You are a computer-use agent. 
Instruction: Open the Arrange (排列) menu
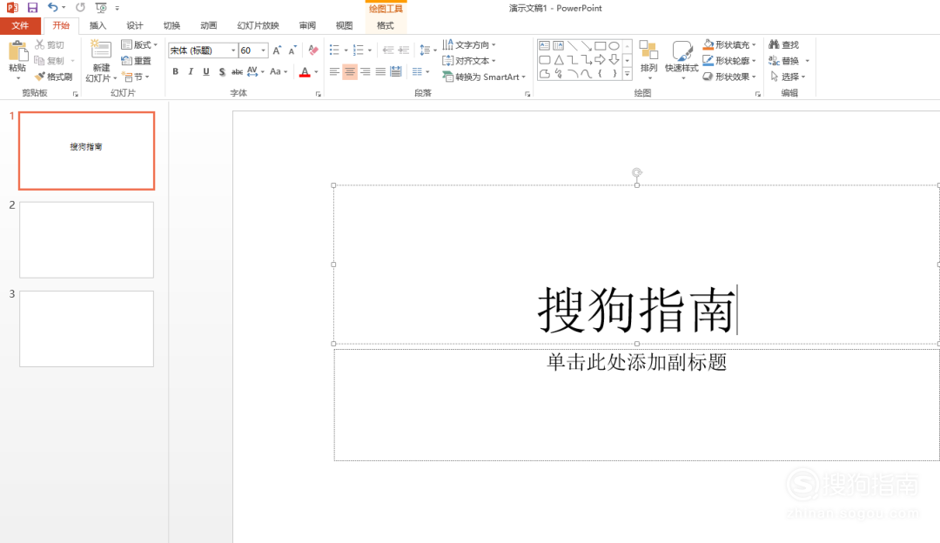(x=649, y=58)
